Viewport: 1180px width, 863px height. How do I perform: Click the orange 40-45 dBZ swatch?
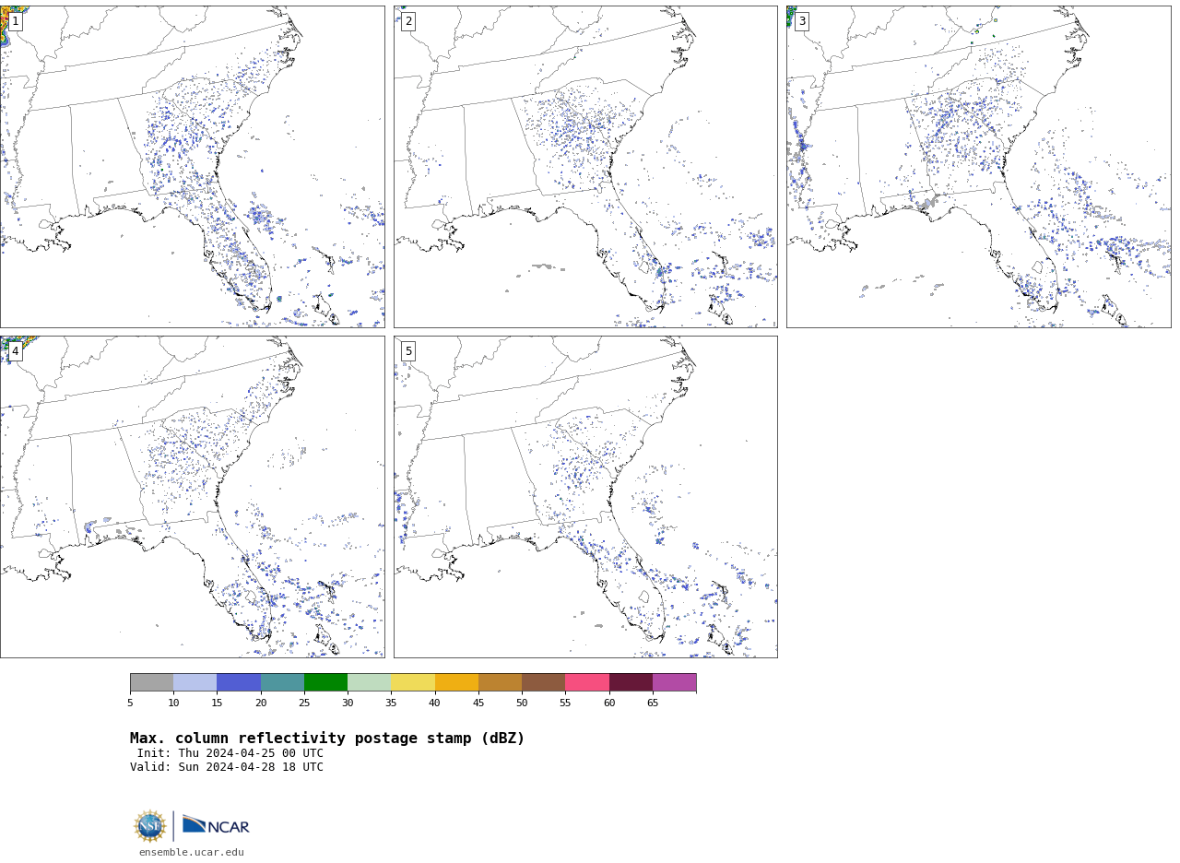456,682
